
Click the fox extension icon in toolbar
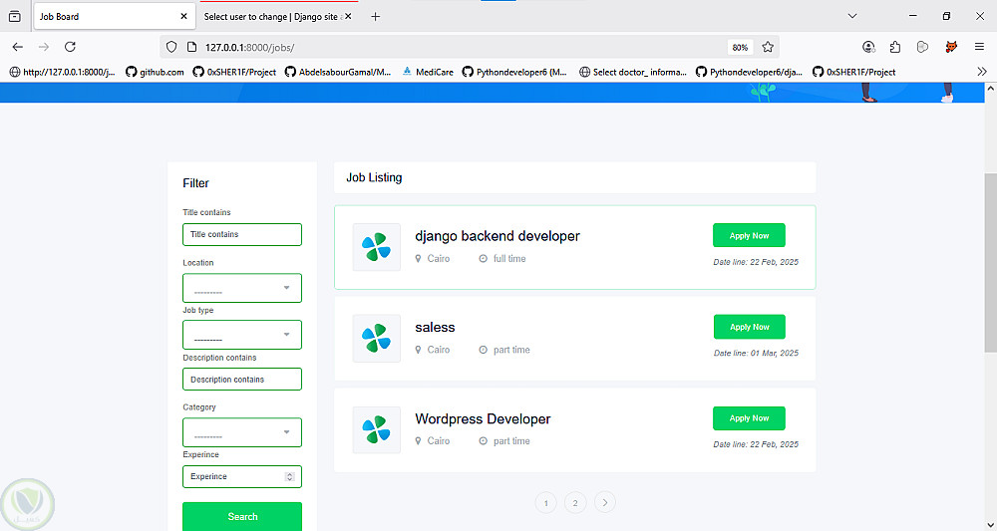coord(951,47)
